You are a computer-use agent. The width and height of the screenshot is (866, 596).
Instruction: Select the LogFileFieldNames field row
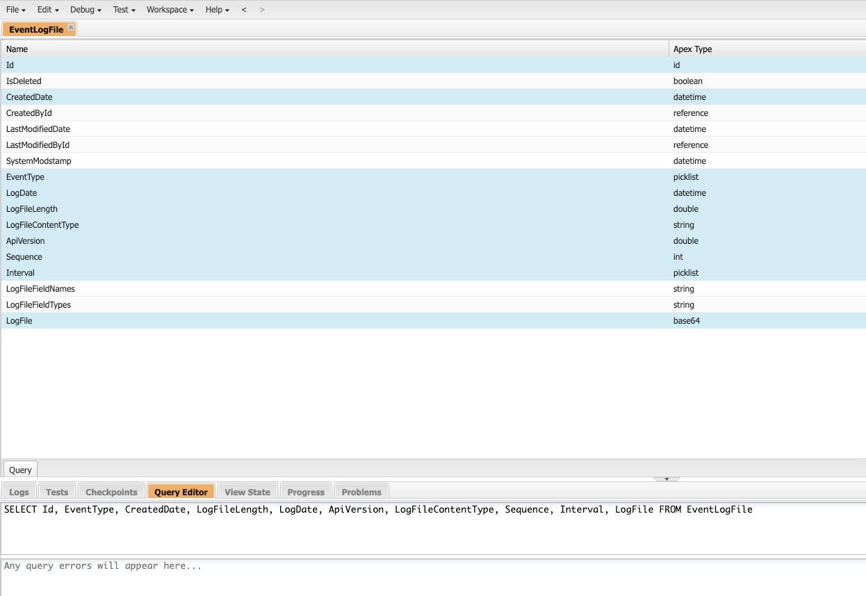[433, 289]
